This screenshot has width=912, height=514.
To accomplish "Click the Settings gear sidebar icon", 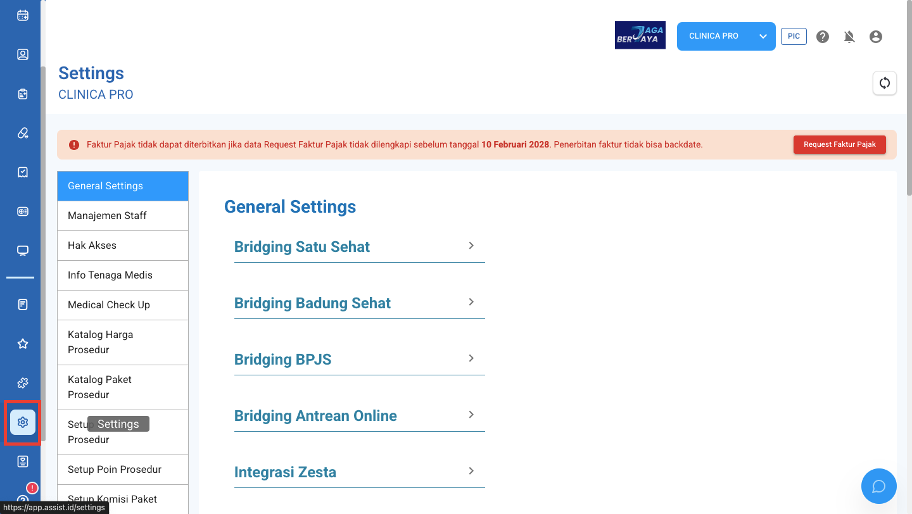I will click(23, 422).
